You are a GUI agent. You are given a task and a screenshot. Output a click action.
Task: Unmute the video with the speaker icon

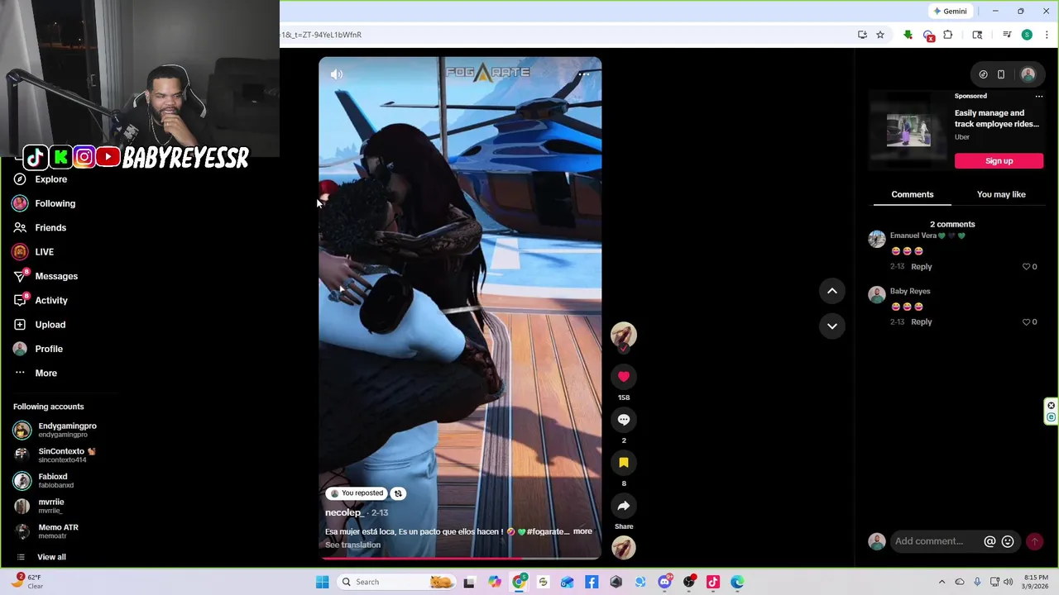click(337, 74)
